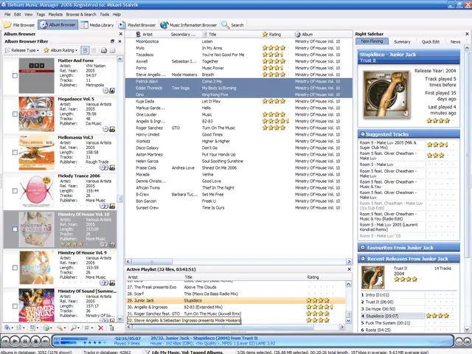
Task: Pause the current playback
Action: [x=25, y=341]
